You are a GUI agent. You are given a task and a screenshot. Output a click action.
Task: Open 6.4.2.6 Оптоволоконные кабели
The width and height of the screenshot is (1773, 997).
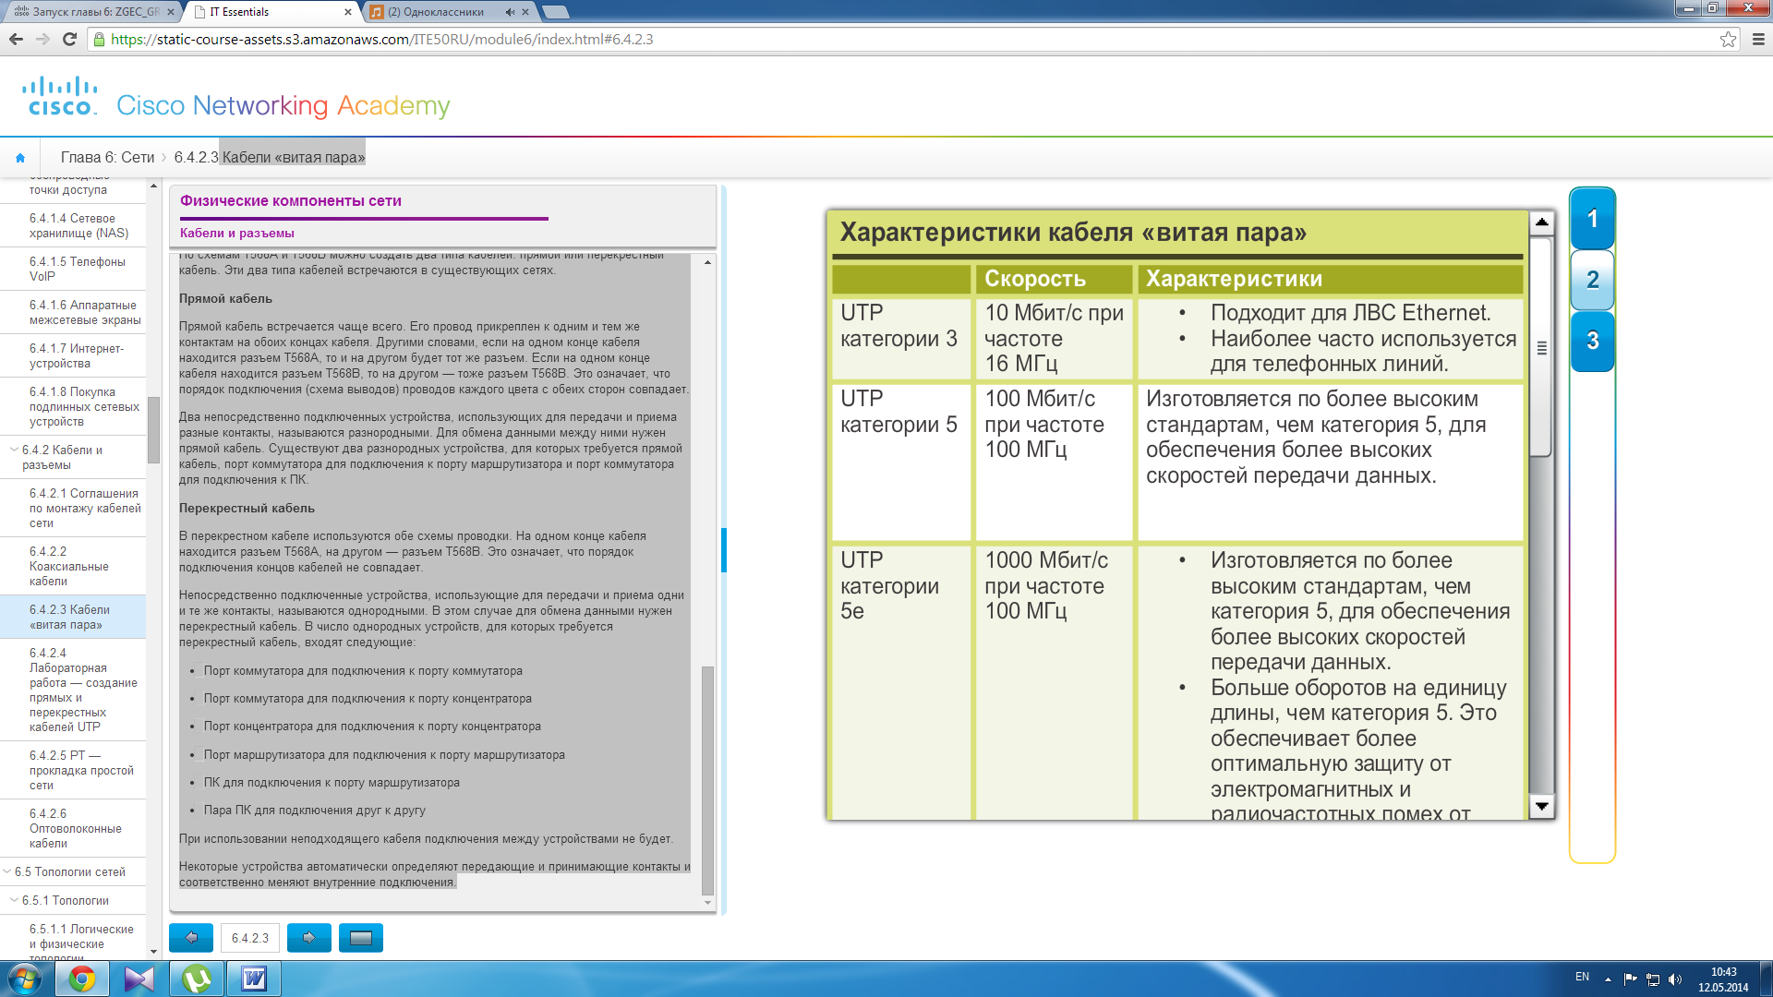75,828
